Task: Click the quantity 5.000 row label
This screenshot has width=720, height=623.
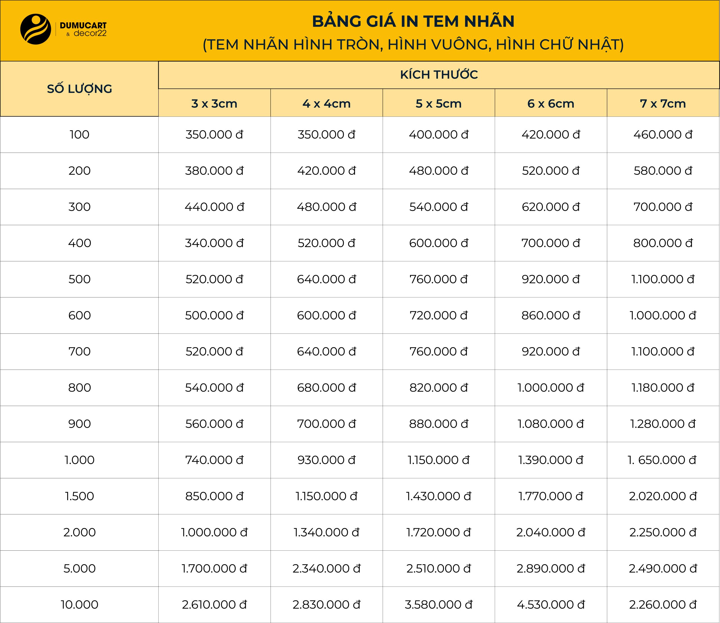Action: tap(80, 568)
